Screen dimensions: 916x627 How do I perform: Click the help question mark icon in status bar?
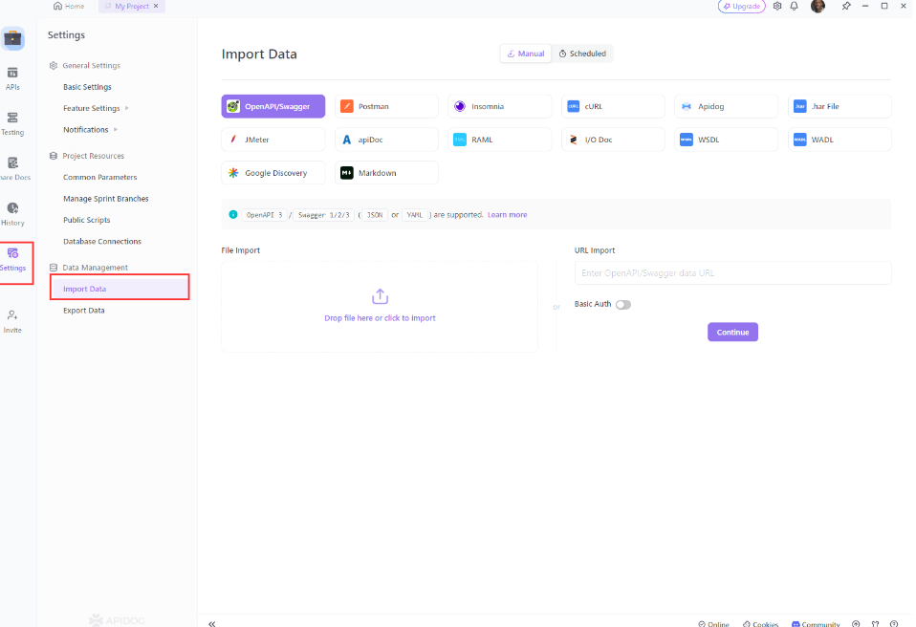point(893,623)
